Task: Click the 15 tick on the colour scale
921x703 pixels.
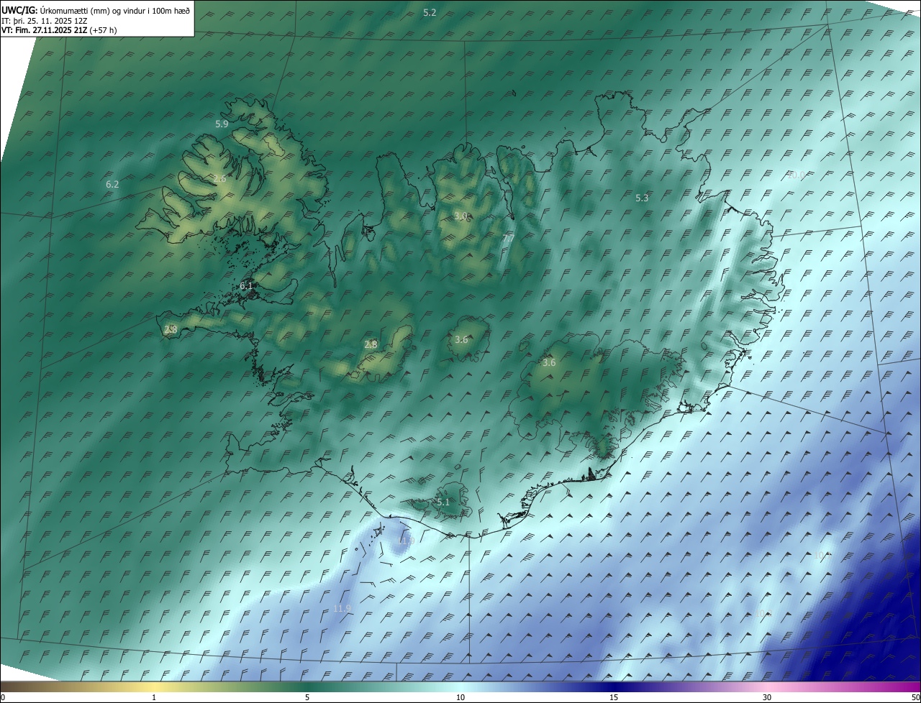Action: (x=614, y=697)
